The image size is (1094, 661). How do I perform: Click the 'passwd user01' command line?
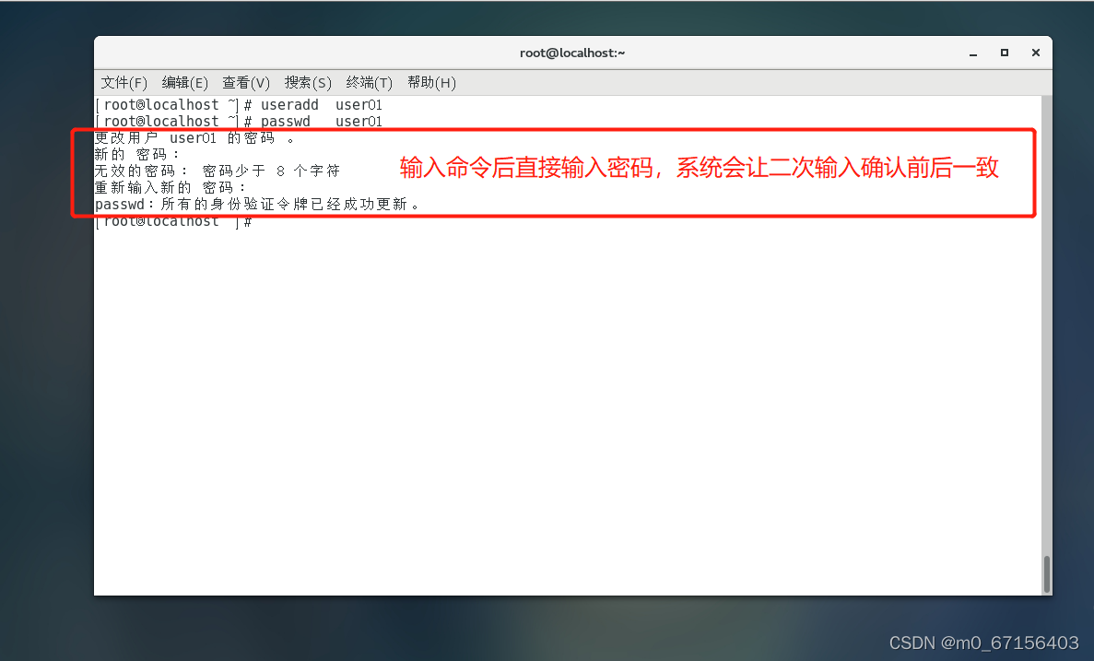[239, 122]
